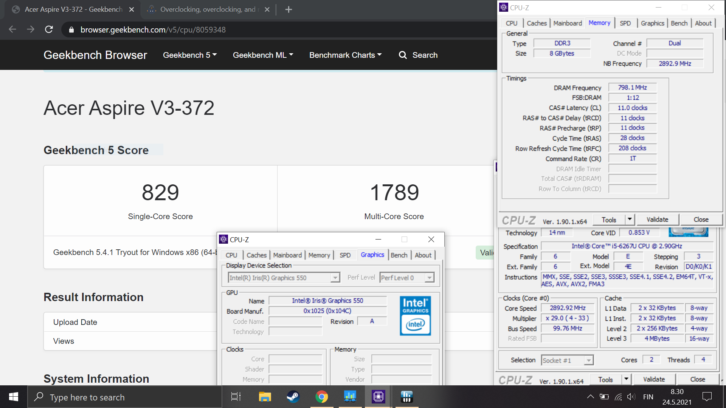Open the Windows Start menu
726x408 pixels.
click(14, 397)
